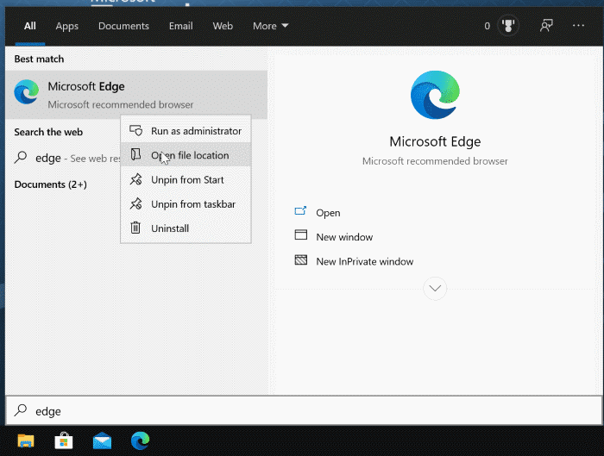Viewport: 604px width, 456px height.
Task: Open the three-dot options menu
Action: point(578,26)
